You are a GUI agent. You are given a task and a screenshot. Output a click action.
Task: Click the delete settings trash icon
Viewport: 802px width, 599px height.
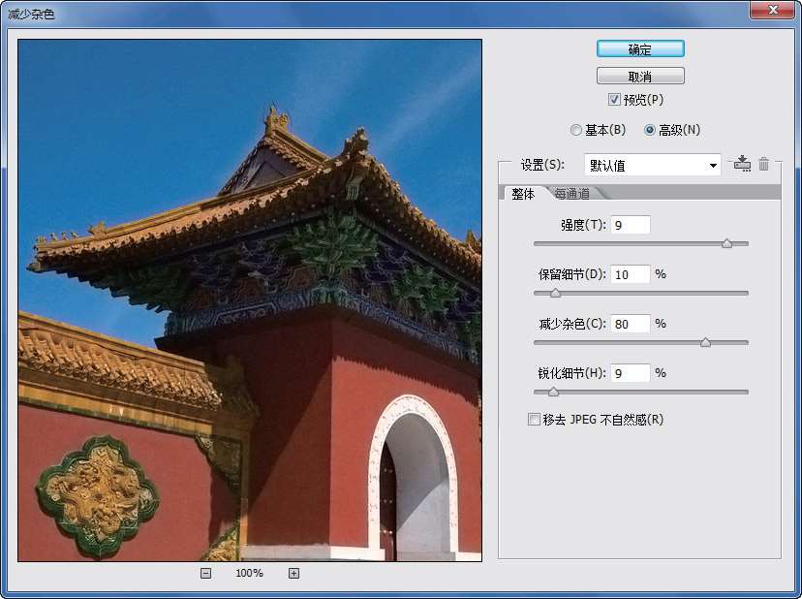763,164
